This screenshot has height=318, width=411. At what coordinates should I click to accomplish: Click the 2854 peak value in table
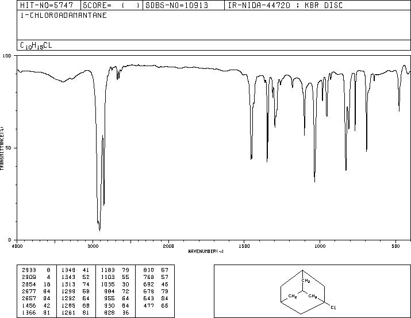click(x=36, y=285)
